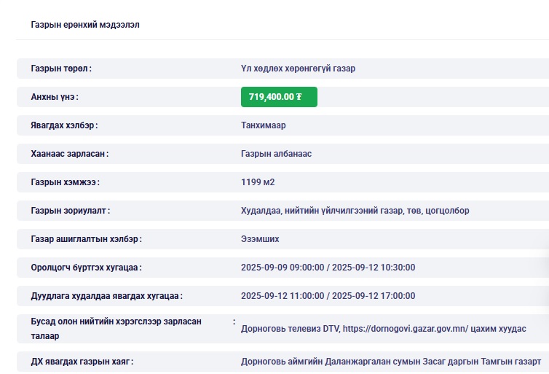This screenshot has height=374, width=549.
Task: Click the Дуудлага худалдаа явагдах хугацаа label
Action: [x=106, y=296]
